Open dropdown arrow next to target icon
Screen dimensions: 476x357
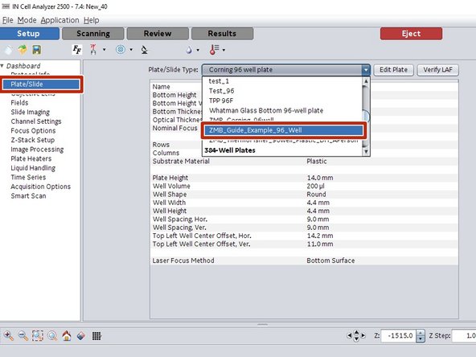[x=131, y=50]
